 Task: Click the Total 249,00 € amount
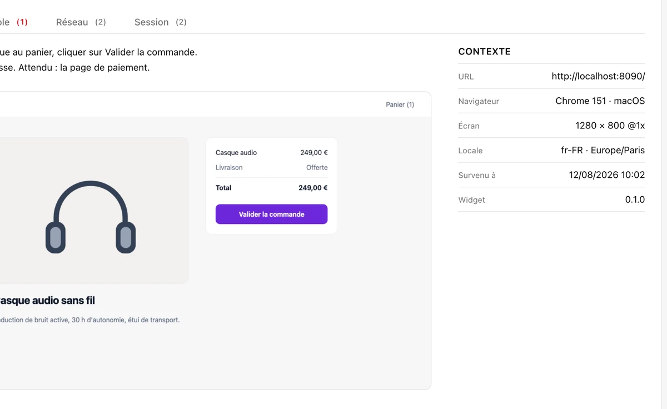point(313,188)
